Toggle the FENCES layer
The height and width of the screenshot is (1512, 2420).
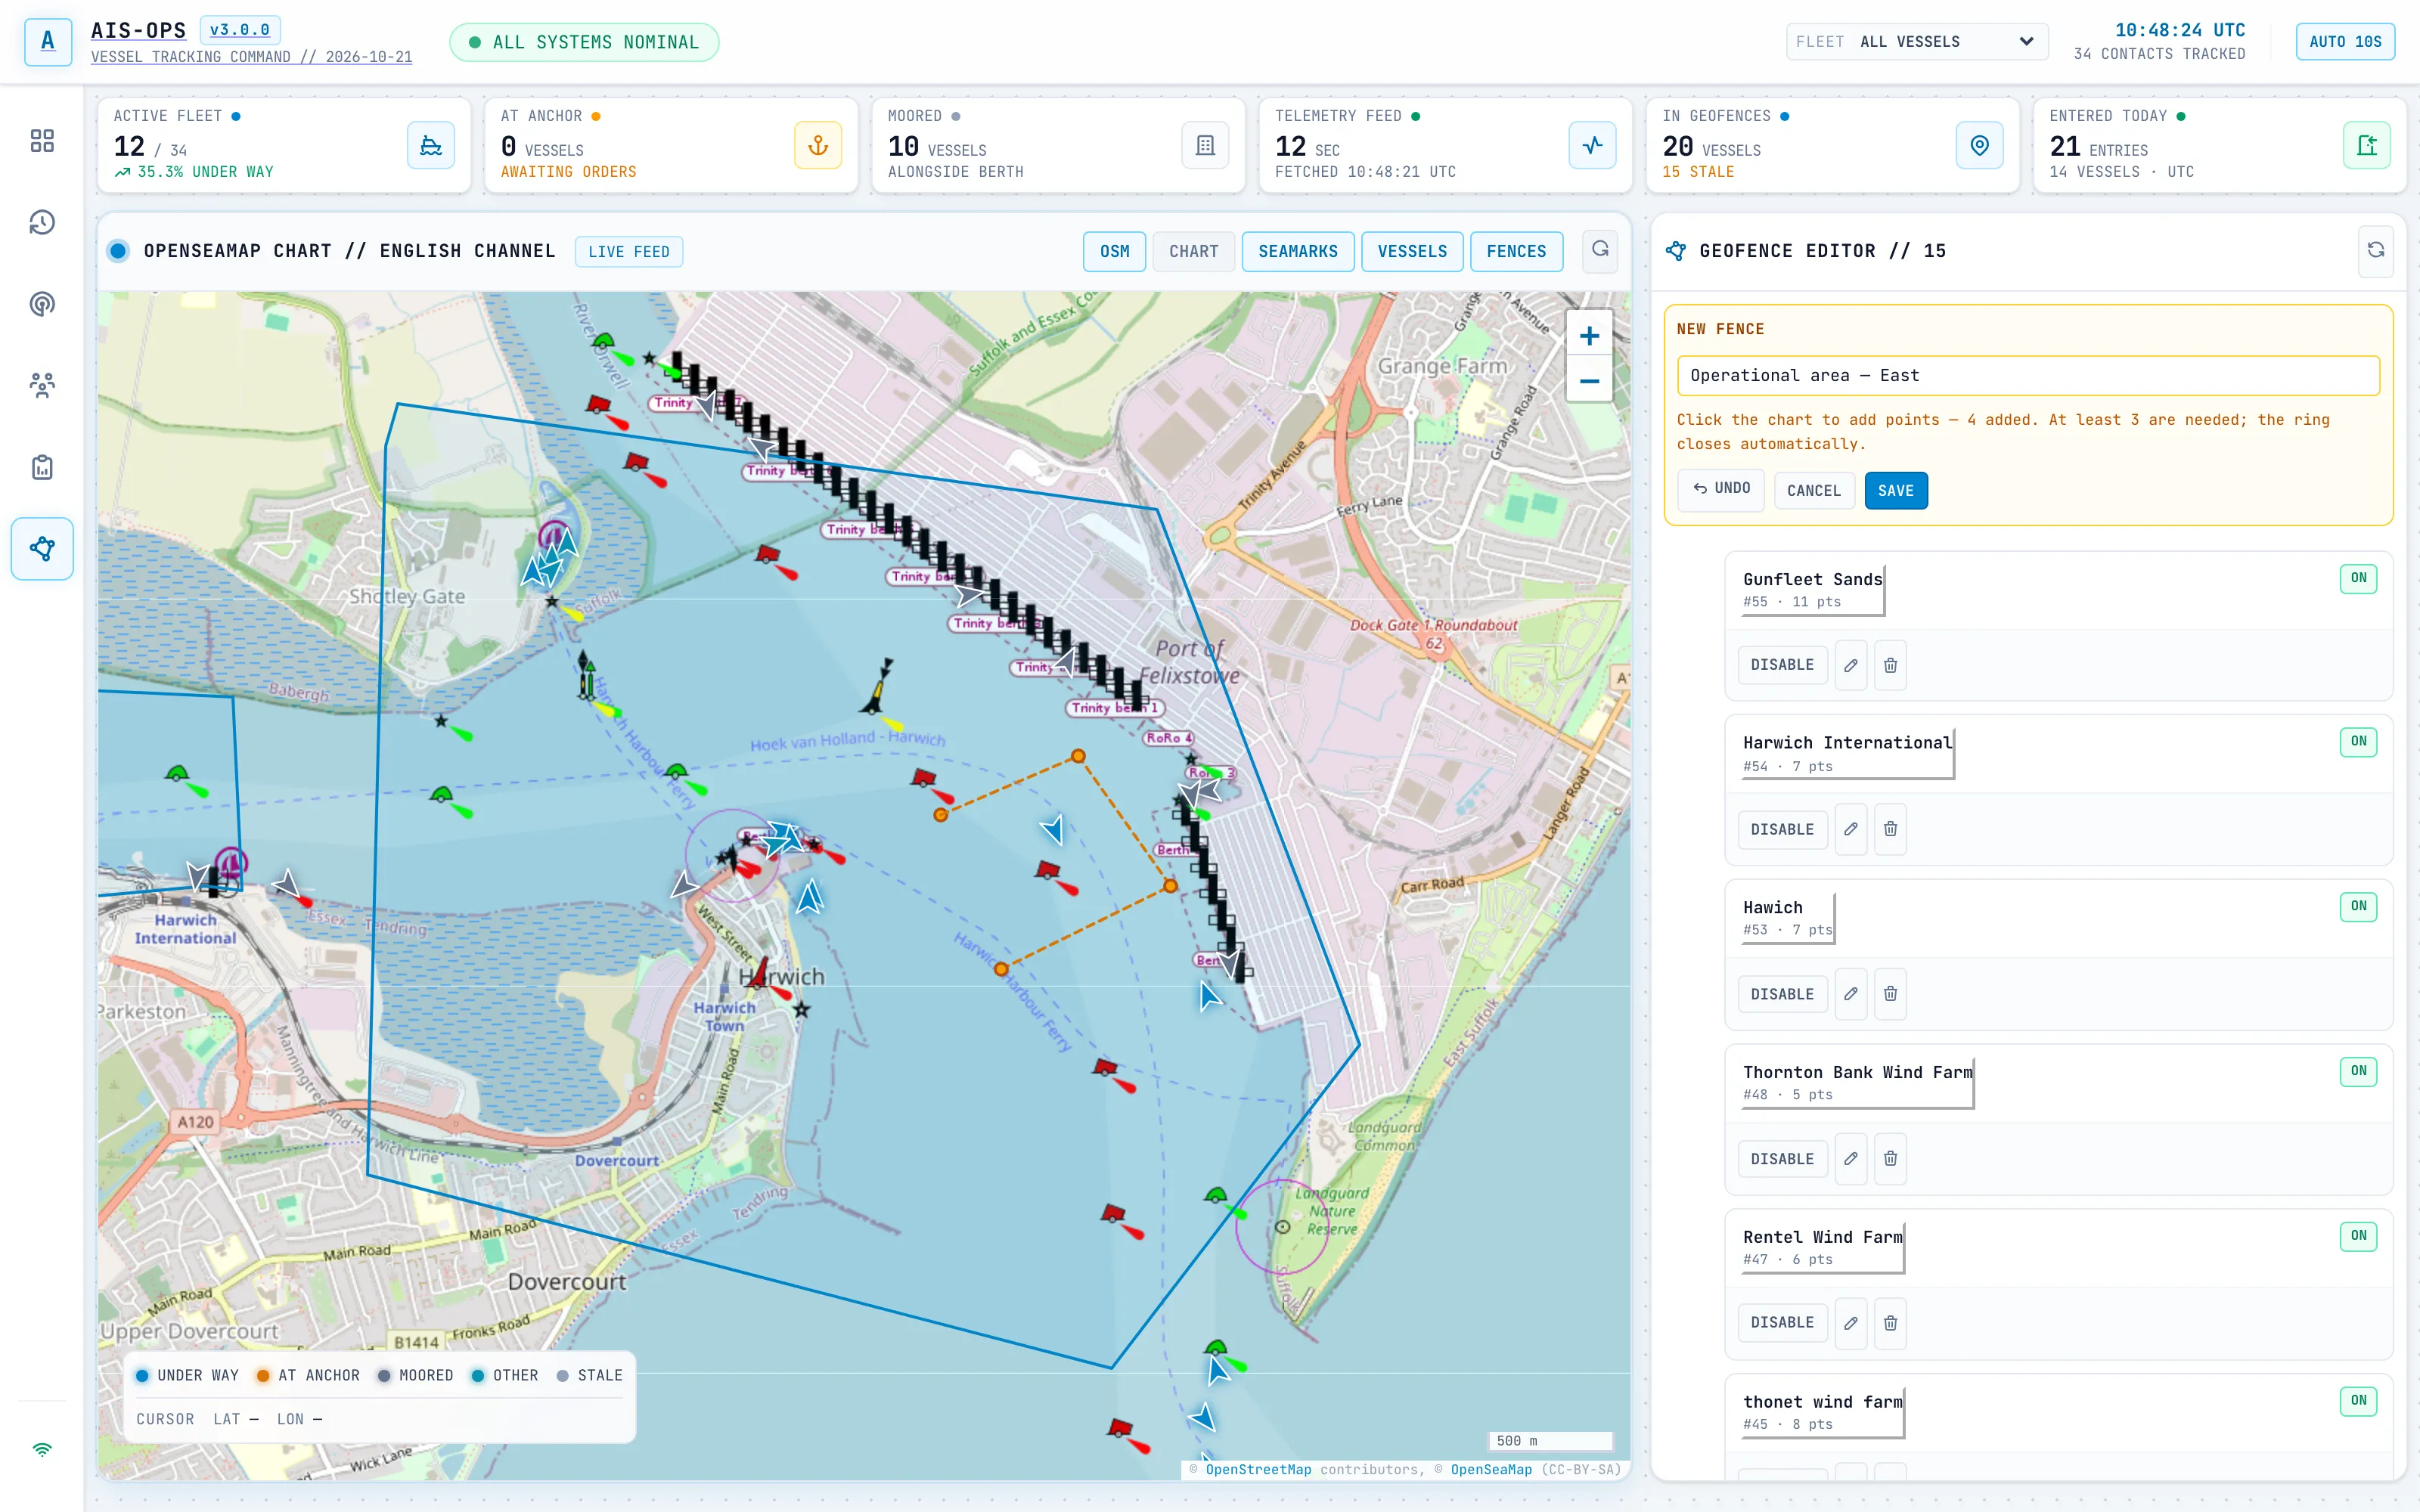coord(1516,251)
